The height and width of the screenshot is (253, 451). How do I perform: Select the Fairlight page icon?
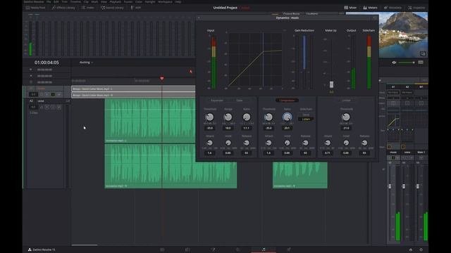pyautogui.click(x=264, y=249)
